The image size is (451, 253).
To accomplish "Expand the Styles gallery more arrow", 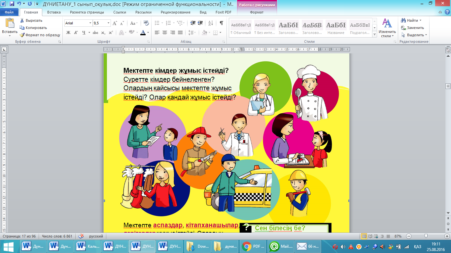I will 375,34.
